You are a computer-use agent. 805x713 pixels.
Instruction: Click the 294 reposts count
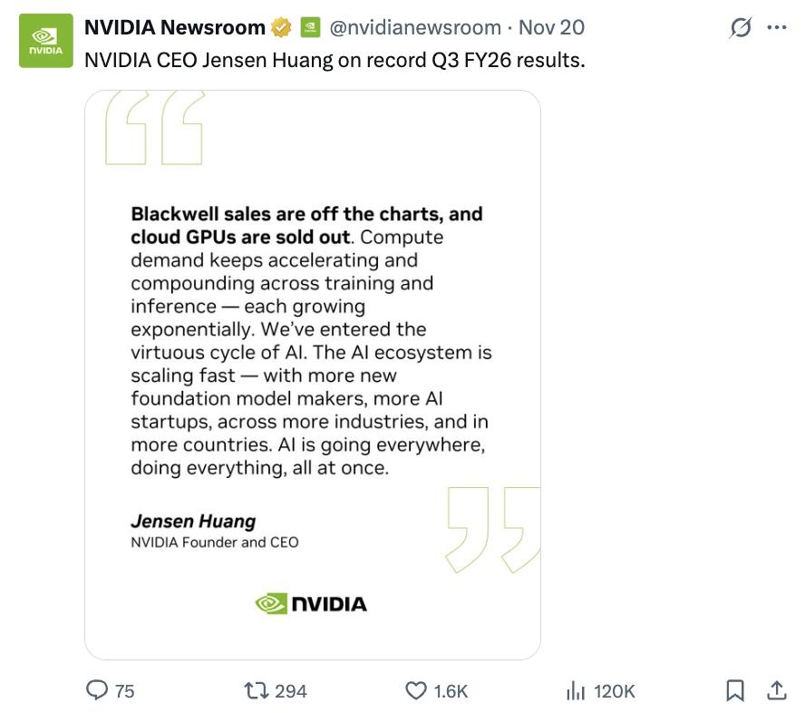pos(290,691)
